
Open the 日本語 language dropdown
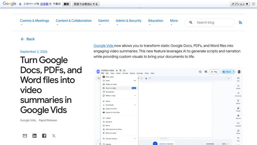point(50,4)
